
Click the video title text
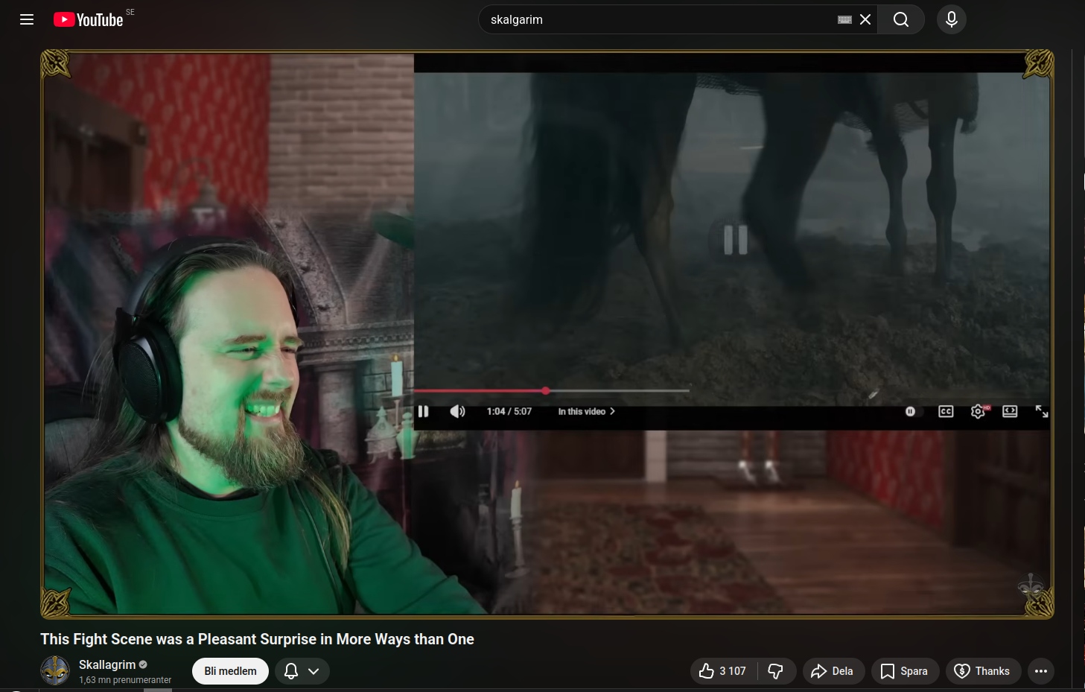click(257, 639)
